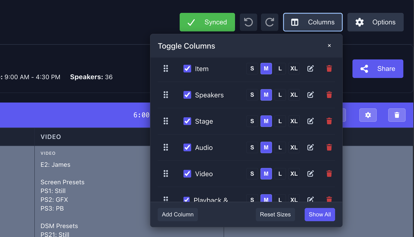Click the Share button
The height and width of the screenshot is (237, 414).
378,68
